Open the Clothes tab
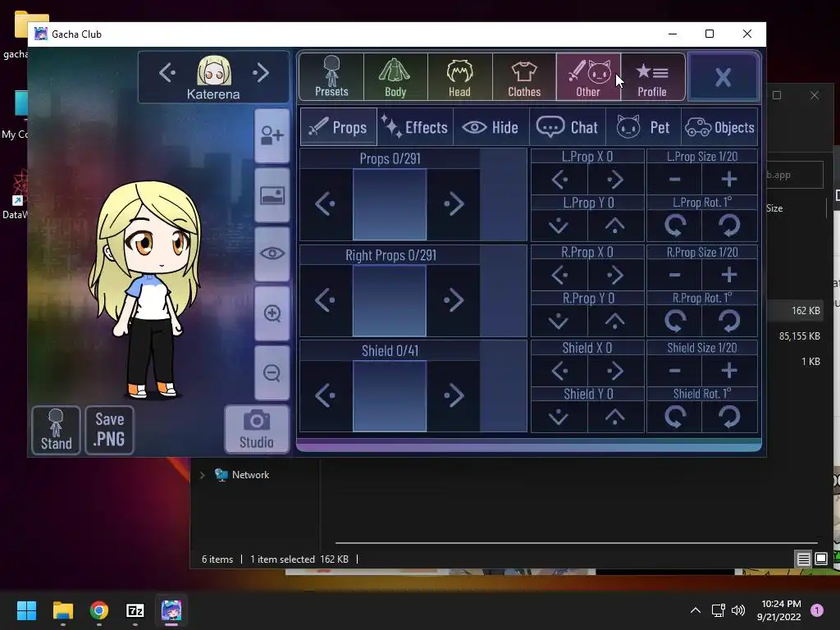 tap(524, 76)
